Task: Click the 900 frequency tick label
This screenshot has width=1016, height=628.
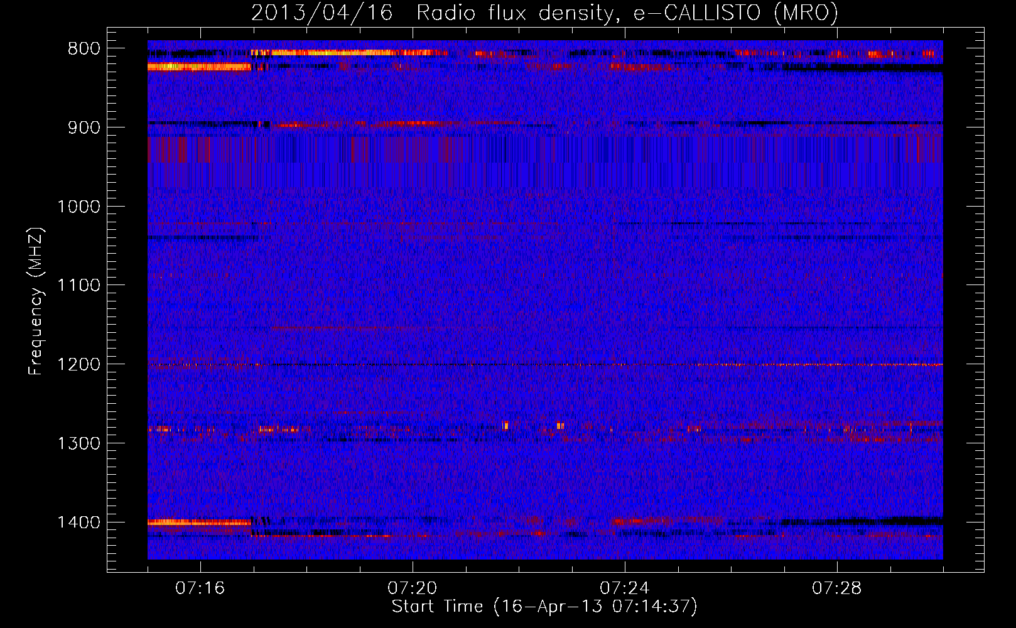Action: pos(84,127)
